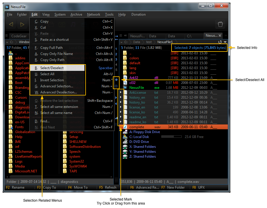Image resolution: width=267 pixels, height=208 pixels.
Task: Click Select All diamond icon in middle strip
Action: click(x=116, y=80)
